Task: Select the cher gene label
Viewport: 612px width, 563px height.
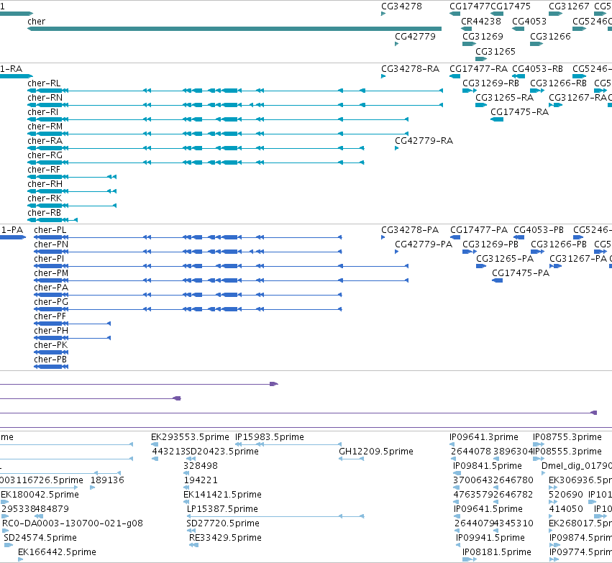Action: pos(36,22)
